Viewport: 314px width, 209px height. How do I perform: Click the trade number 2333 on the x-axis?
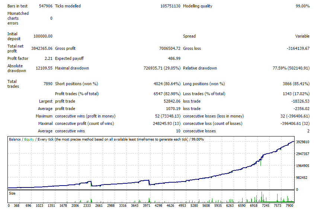click(87, 206)
